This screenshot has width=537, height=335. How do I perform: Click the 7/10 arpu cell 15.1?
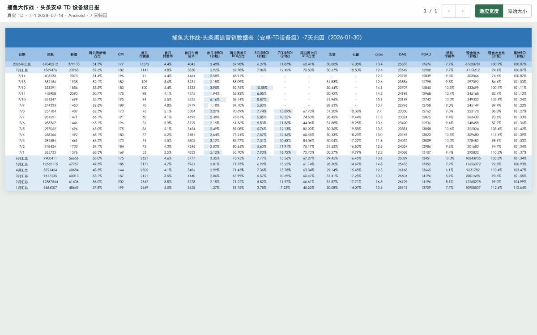[x=379, y=99]
